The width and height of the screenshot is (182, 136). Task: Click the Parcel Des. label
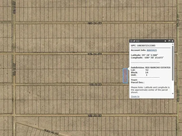pyautogui.click(x=137, y=82)
